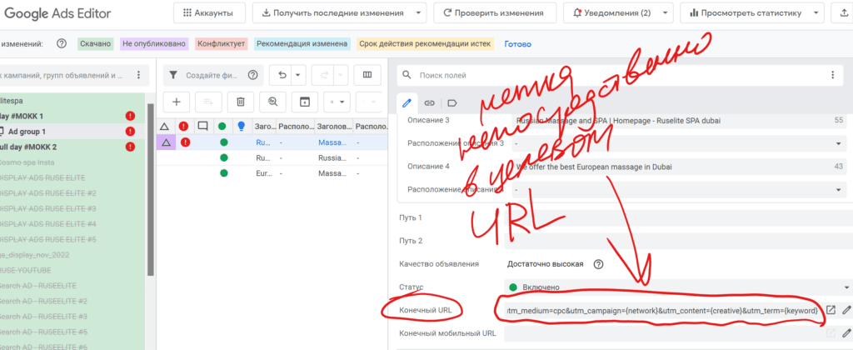Switch to label tag tab
853x350 pixels.
[451, 102]
